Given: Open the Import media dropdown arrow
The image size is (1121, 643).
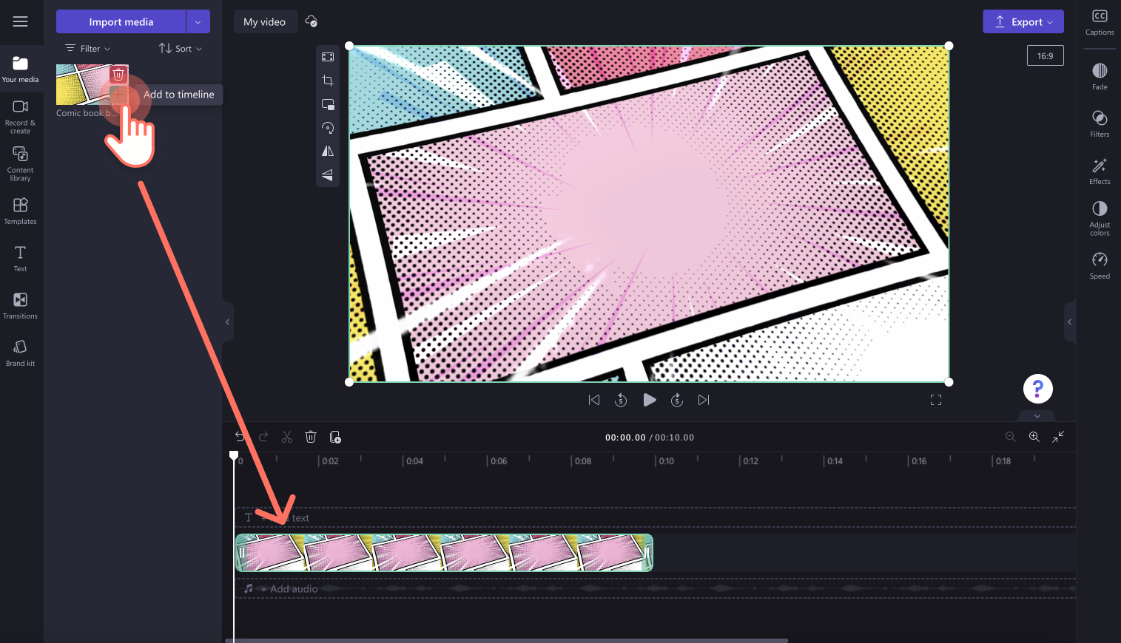Looking at the screenshot, I should pos(198,21).
